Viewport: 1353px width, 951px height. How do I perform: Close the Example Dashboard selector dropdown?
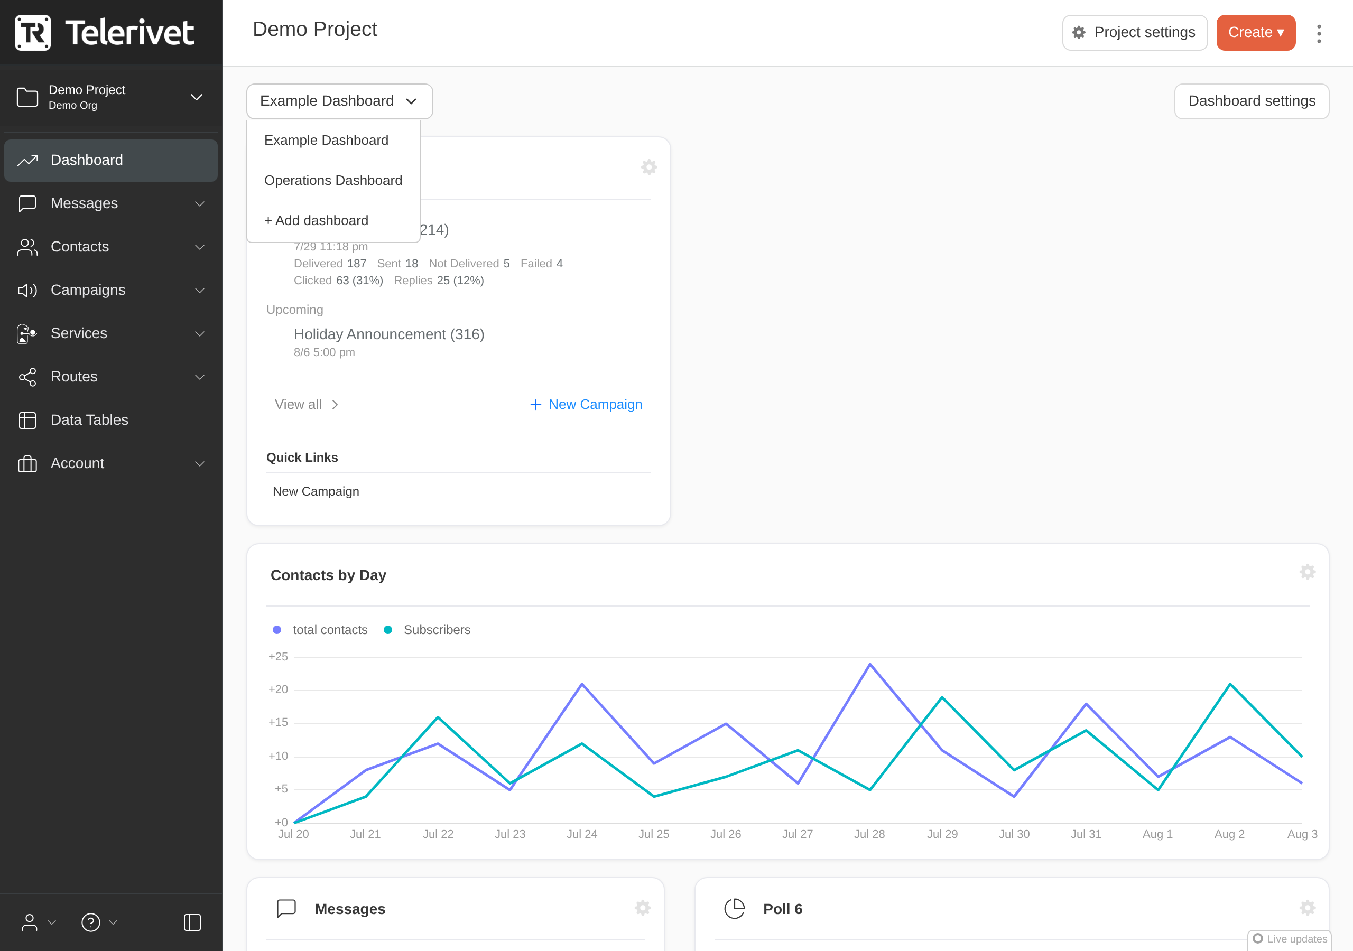pos(339,101)
